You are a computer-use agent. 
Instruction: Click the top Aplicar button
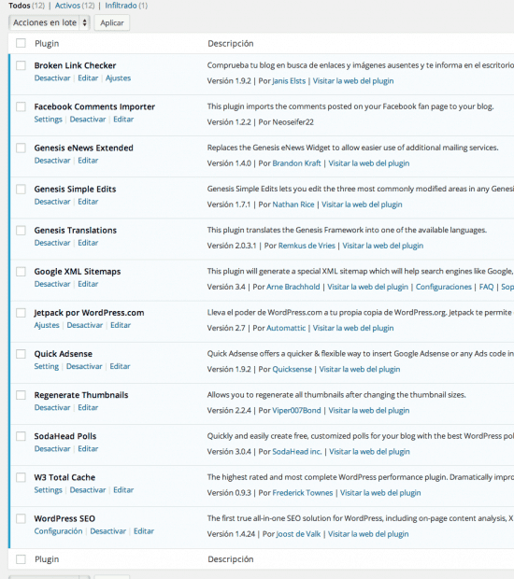pyautogui.click(x=112, y=22)
